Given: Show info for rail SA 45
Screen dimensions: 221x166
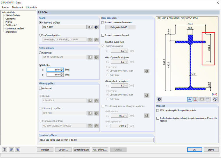Looking at the screenshot, I should tap(96, 57).
